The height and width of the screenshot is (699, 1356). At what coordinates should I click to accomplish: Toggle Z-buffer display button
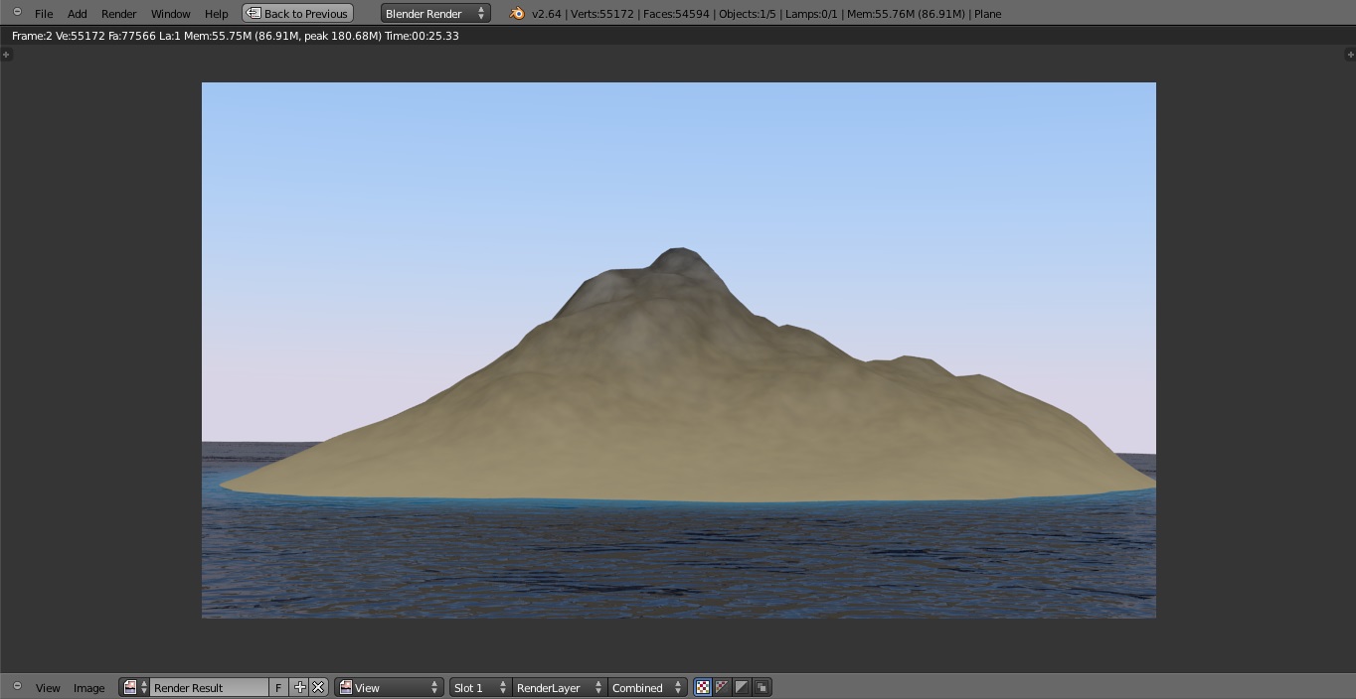pyautogui.click(x=762, y=687)
